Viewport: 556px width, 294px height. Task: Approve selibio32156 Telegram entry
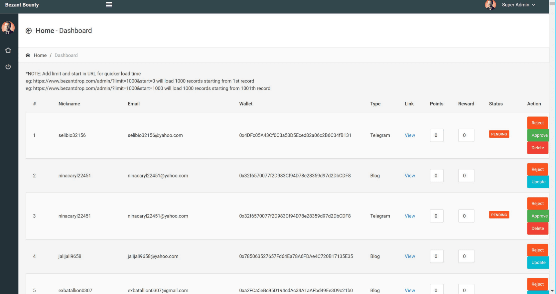(x=538, y=135)
